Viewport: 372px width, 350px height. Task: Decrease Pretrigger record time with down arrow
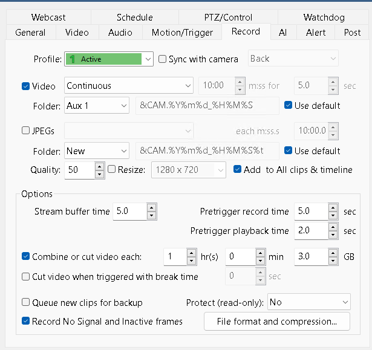coord(333,215)
